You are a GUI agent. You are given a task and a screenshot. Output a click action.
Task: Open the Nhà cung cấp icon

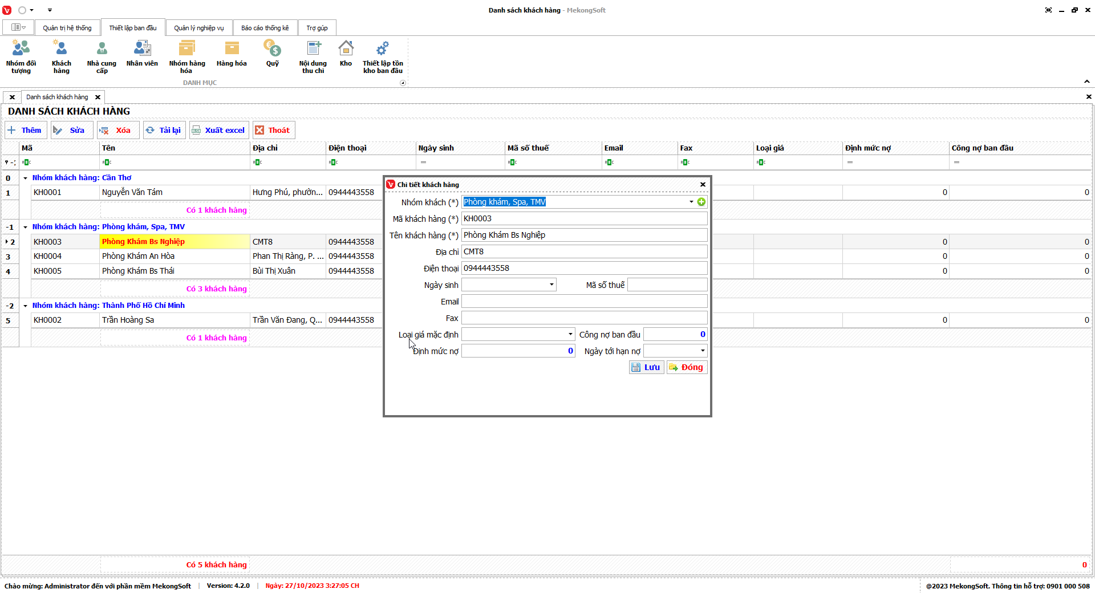pos(102,56)
